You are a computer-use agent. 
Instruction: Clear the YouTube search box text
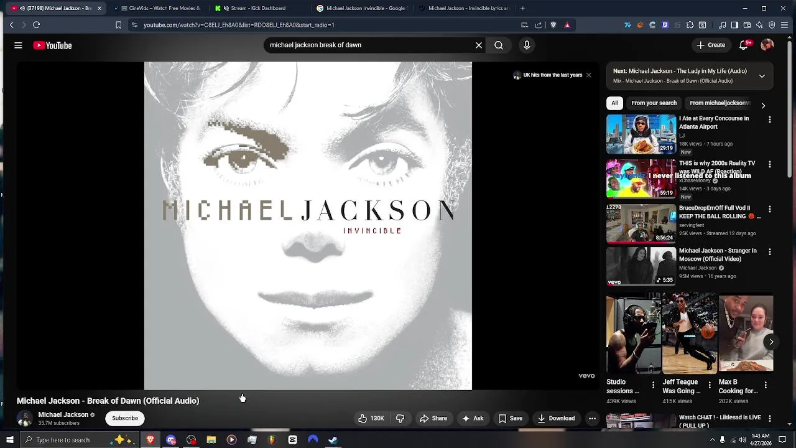click(479, 45)
